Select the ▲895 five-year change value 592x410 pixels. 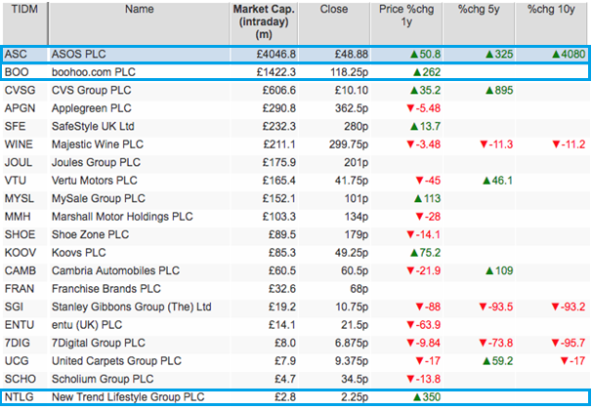click(499, 91)
